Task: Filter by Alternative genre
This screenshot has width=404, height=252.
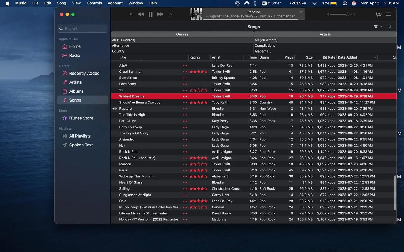Action: [182, 45]
